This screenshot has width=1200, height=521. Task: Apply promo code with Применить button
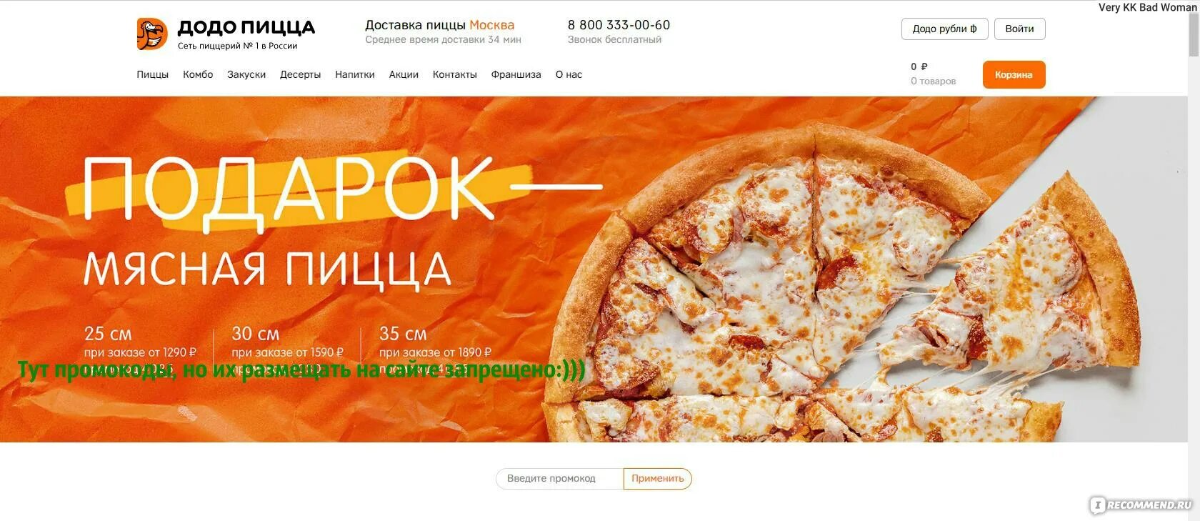pyautogui.click(x=658, y=479)
